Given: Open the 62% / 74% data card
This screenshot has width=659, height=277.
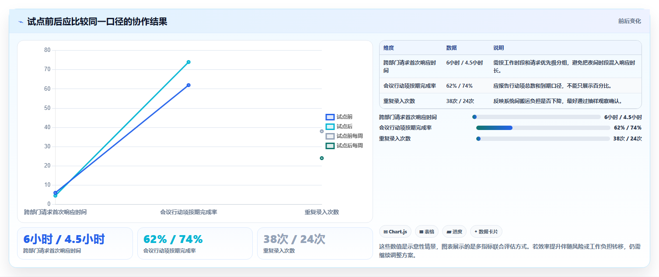Looking at the screenshot, I should (x=195, y=243).
